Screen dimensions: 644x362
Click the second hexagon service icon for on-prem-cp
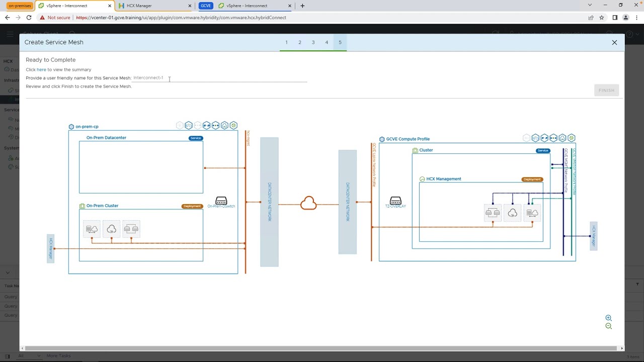pyautogui.click(x=189, y=125)
